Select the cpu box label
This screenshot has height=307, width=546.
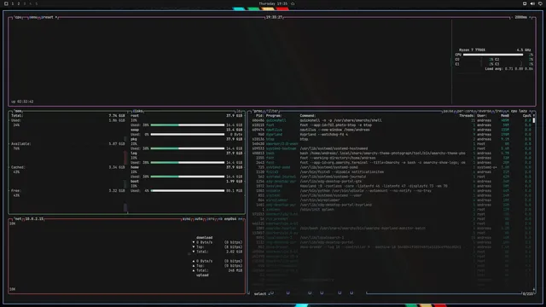click(x=18, y=17)
